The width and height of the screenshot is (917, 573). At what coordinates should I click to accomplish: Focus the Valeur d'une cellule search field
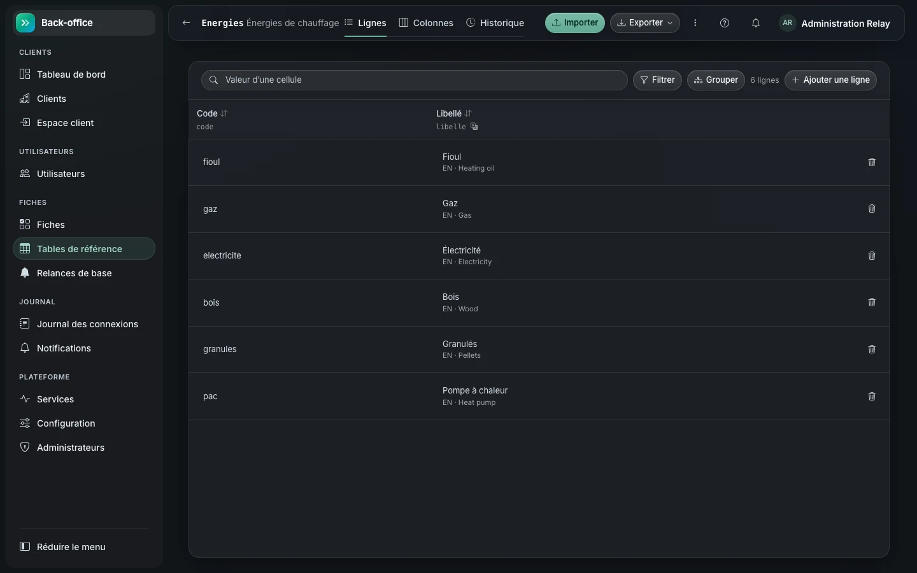[x=415, y=80]
